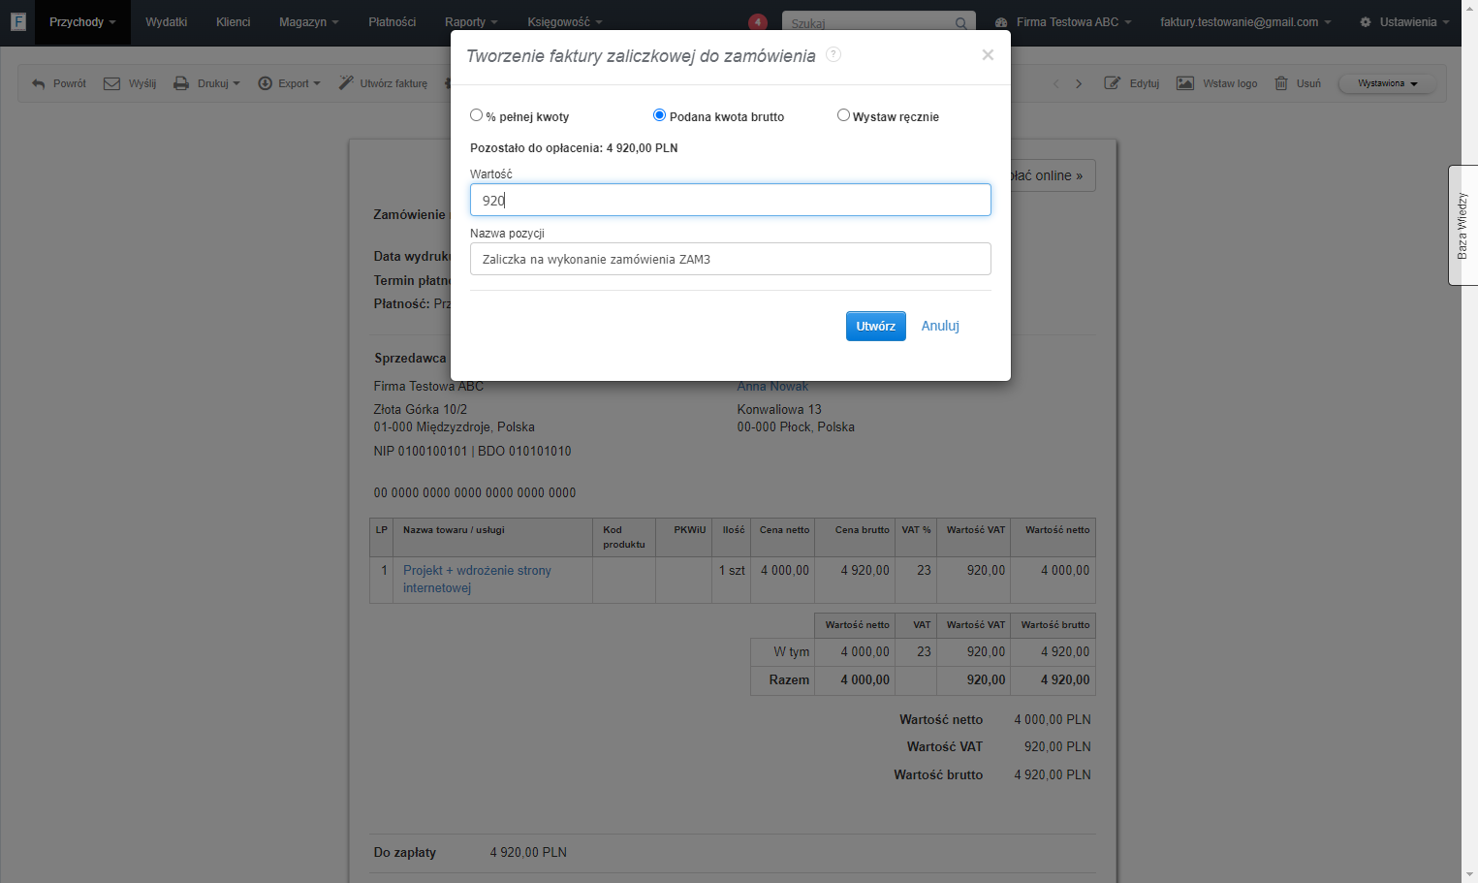Click the Wyślij envelope button
The height and width of the screenshot is (883, 1478).
coord(130,83)
